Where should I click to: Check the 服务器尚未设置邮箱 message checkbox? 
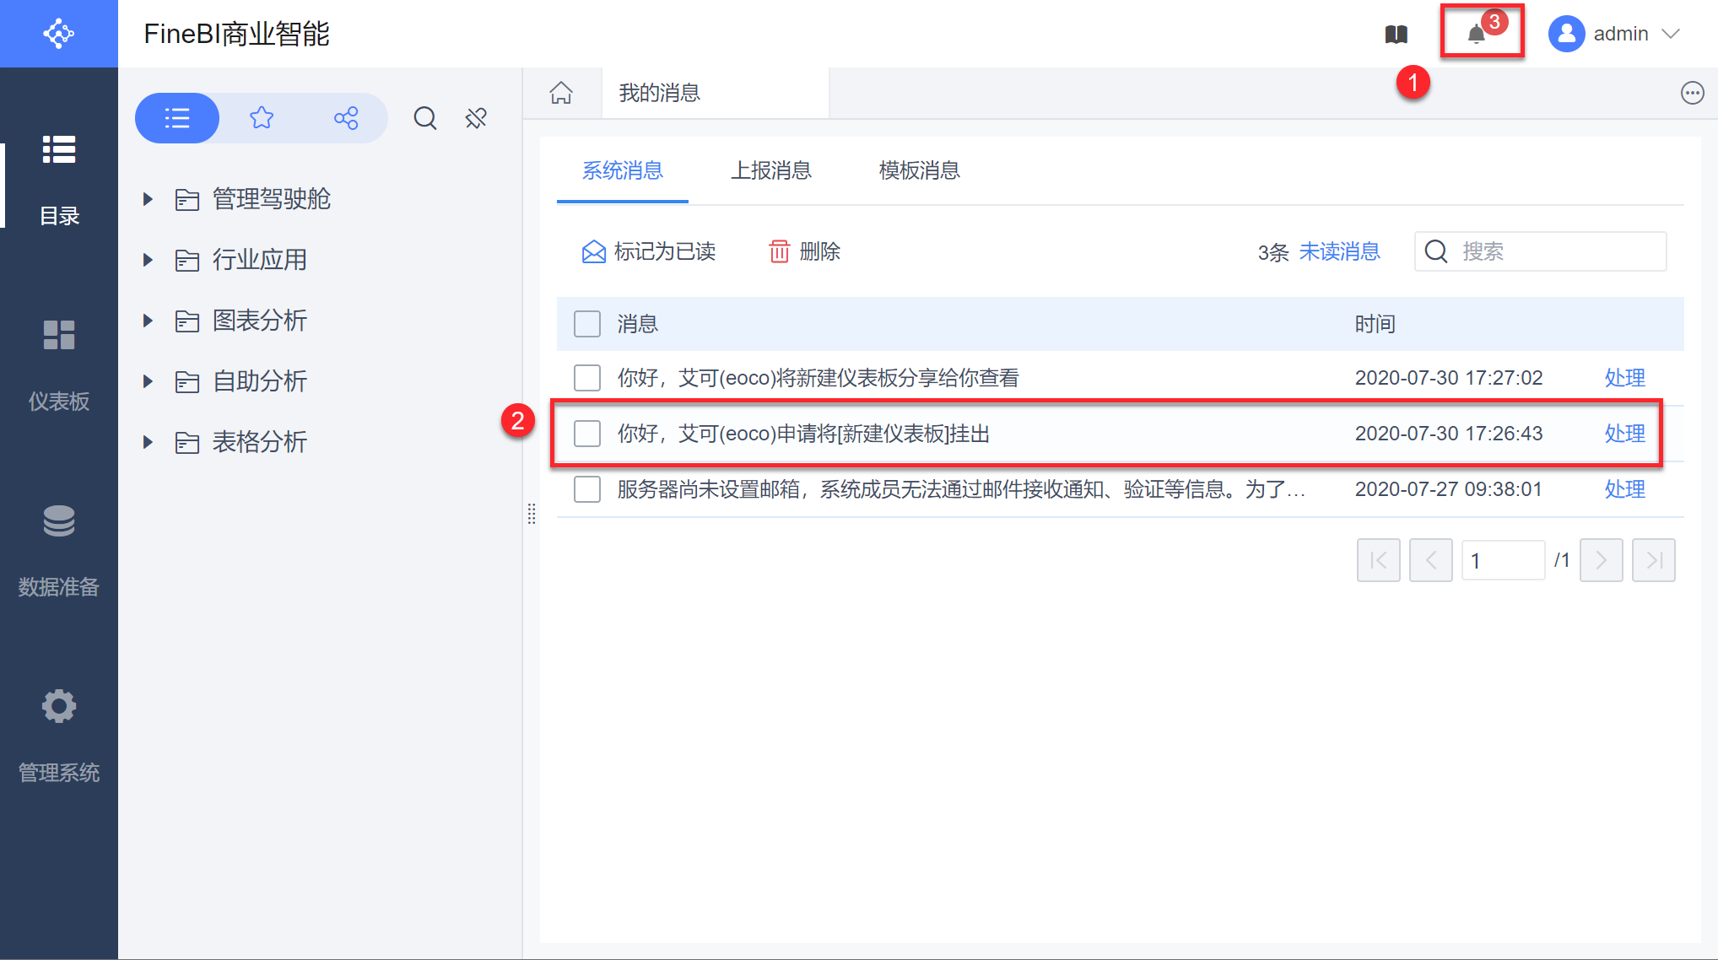click(x=587, y=489)
